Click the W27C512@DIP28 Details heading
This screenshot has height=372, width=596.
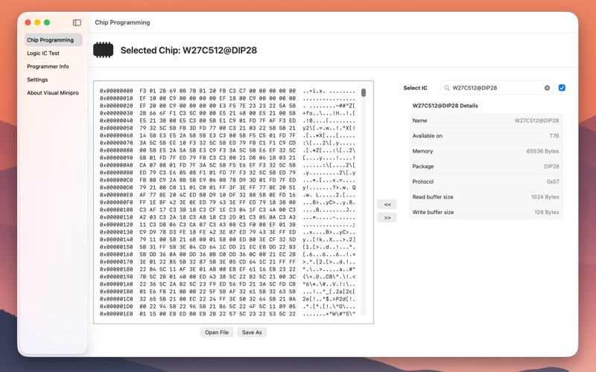tap(445, 106)
